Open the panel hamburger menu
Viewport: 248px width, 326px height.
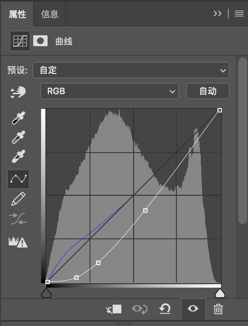tap(239, 14)
